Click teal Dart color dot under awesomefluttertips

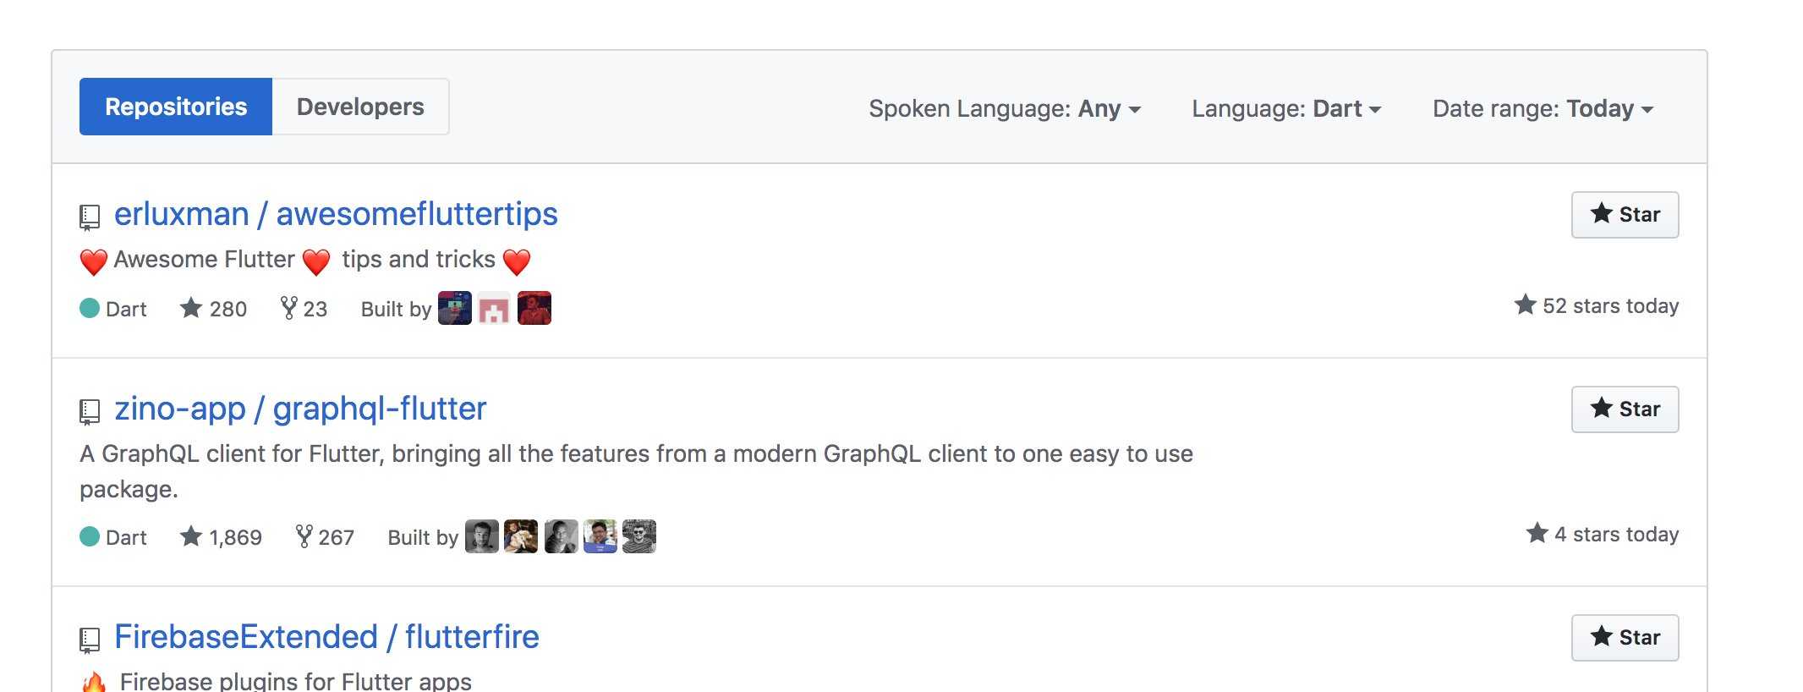[x=90, y=308]
